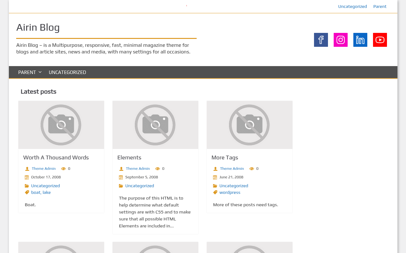Select the Uncategorized link in the top bar
The width and height of the screenshot is (406, 253).
pyautogui.click(x=352, y=6)
